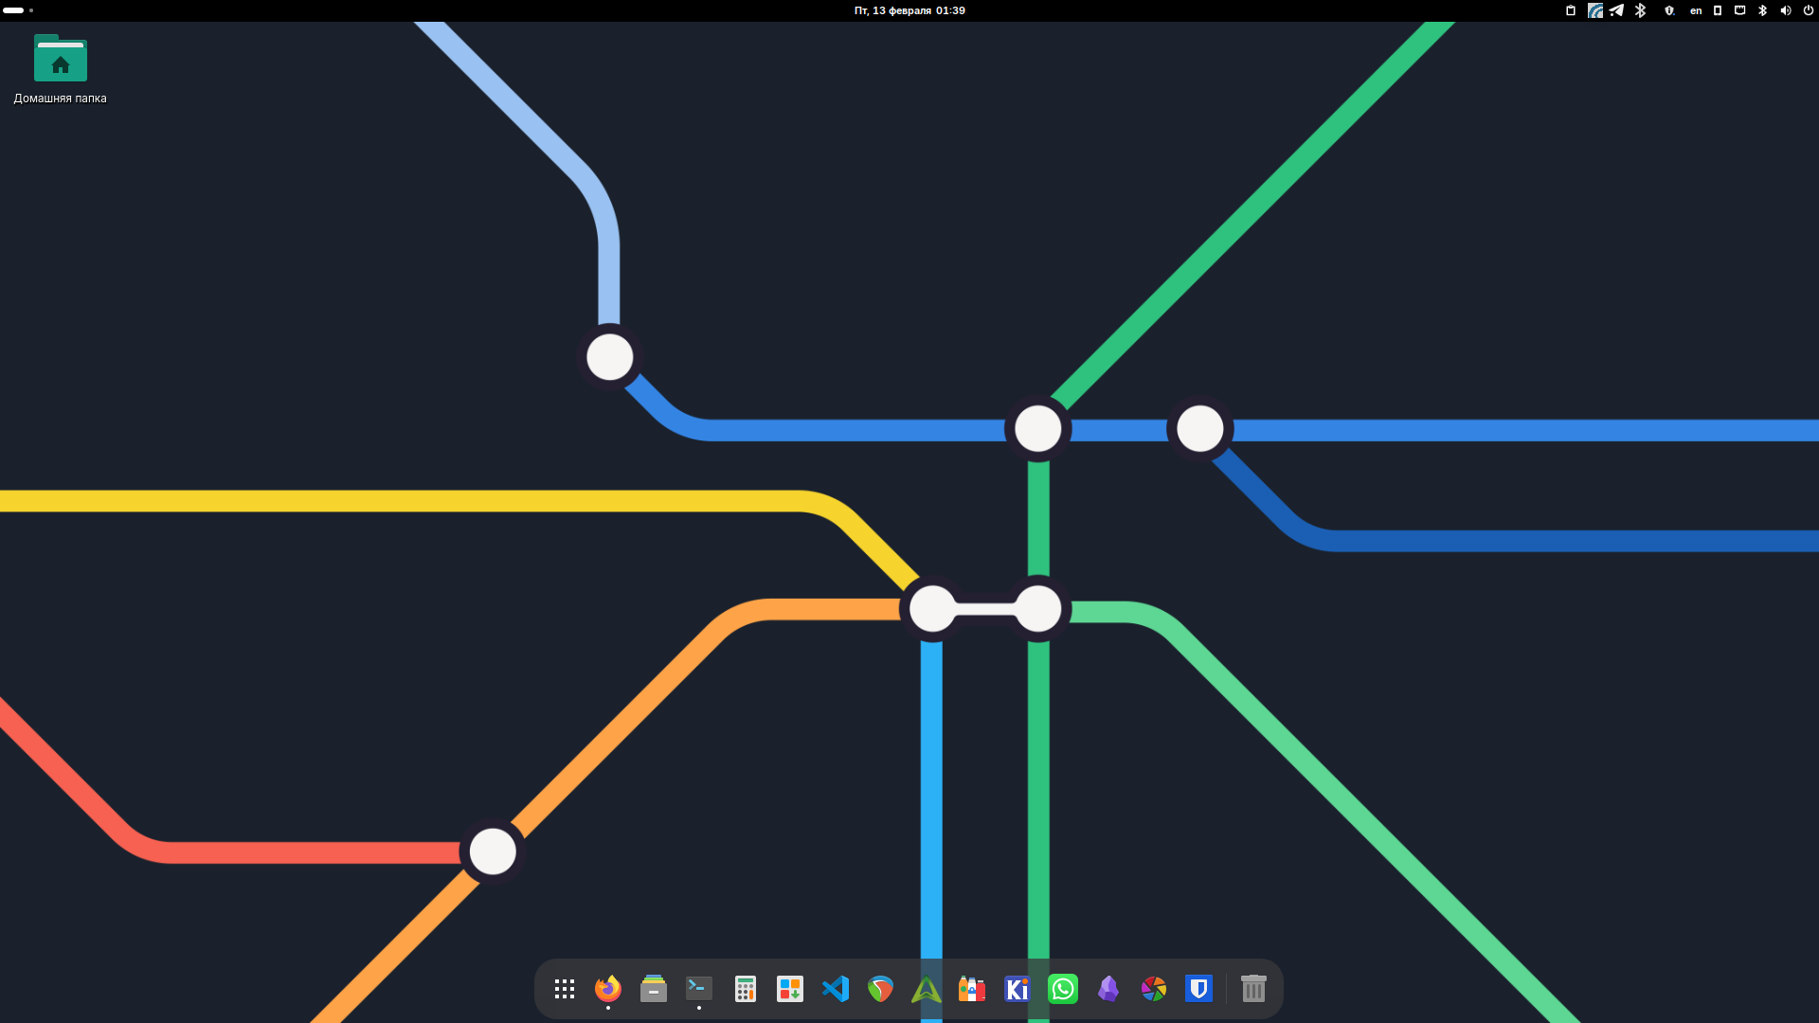Switch keyboard layout via 'en' indicator
Image resolution: width=1819 pixels, height=1023 pixels.
(1696, 10)
